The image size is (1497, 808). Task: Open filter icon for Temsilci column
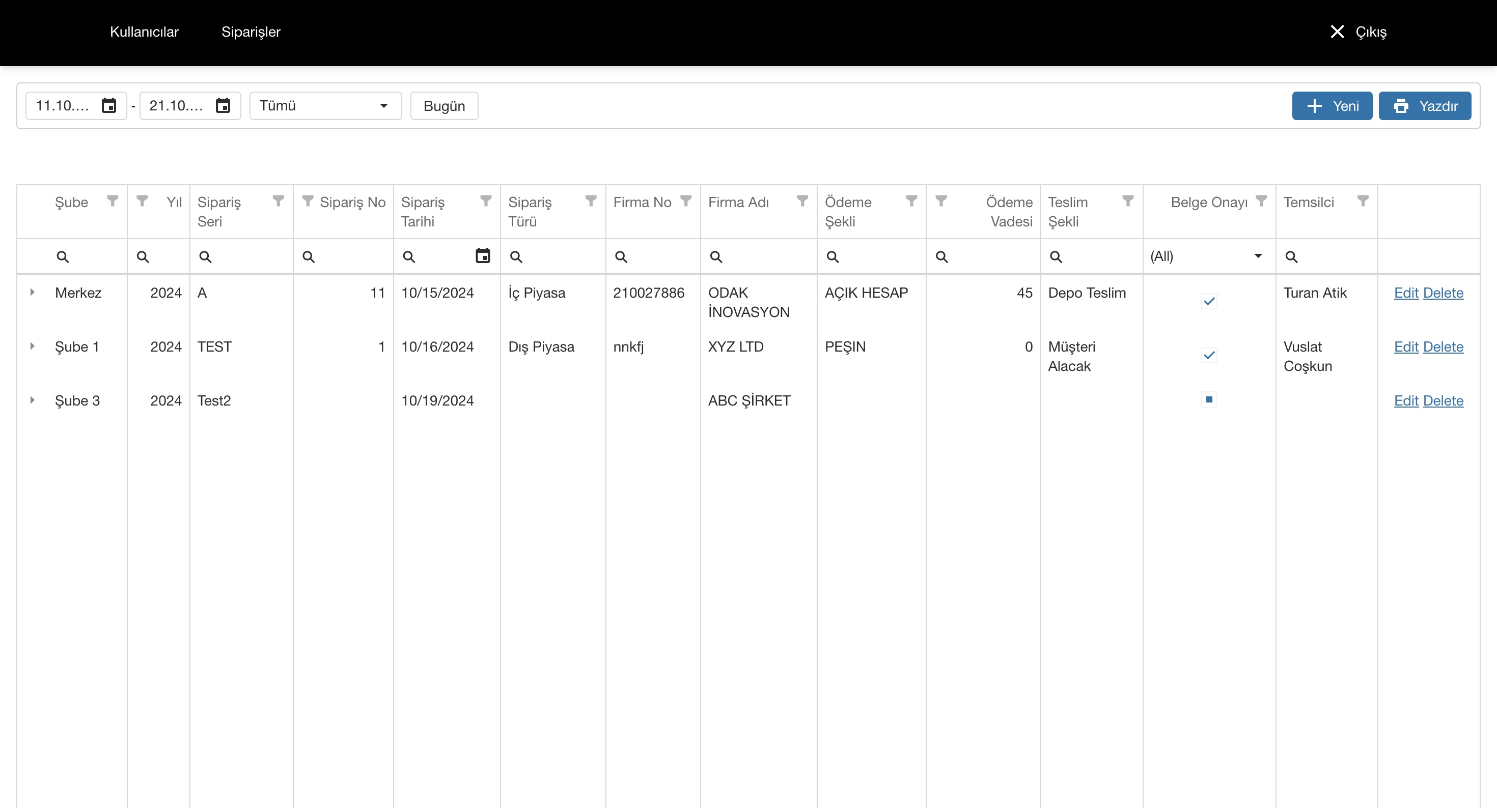(1363, 201)
